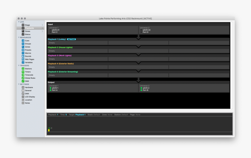Select Playback 3 (Work Lights) header

[x=60, y=55]
